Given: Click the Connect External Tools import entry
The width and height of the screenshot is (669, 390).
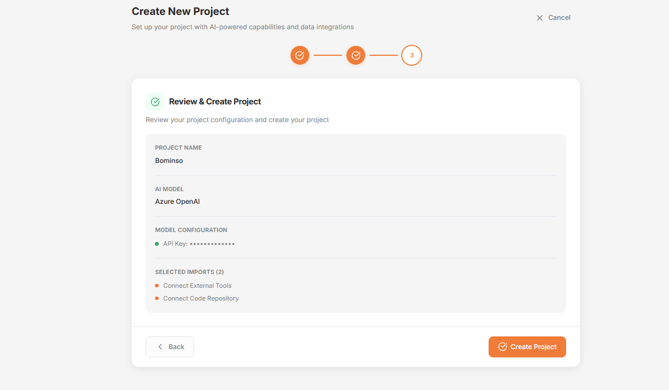Looking at the screenshot, I should point(197,286).
